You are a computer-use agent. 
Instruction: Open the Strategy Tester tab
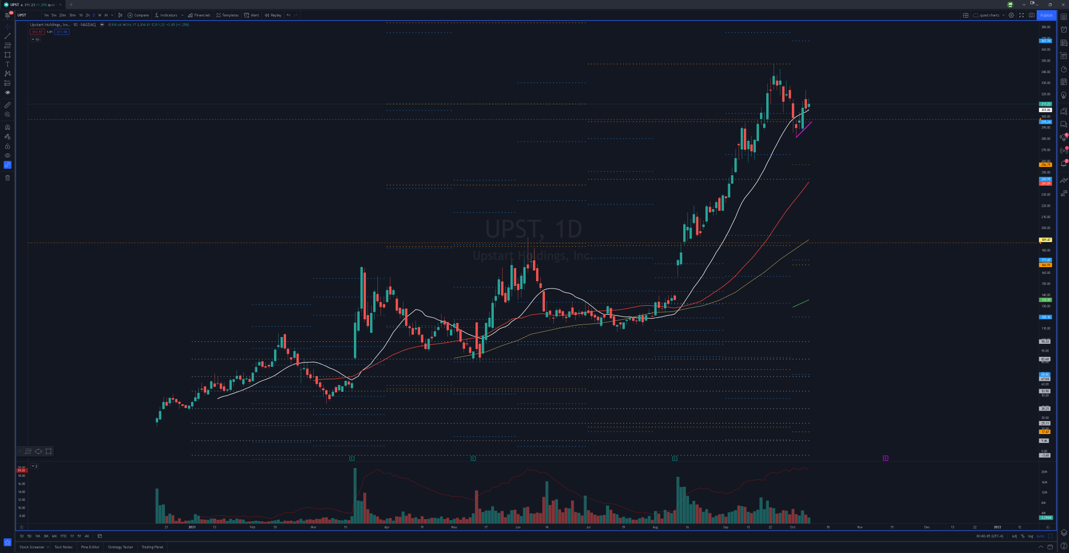click(x=121, y=547)
